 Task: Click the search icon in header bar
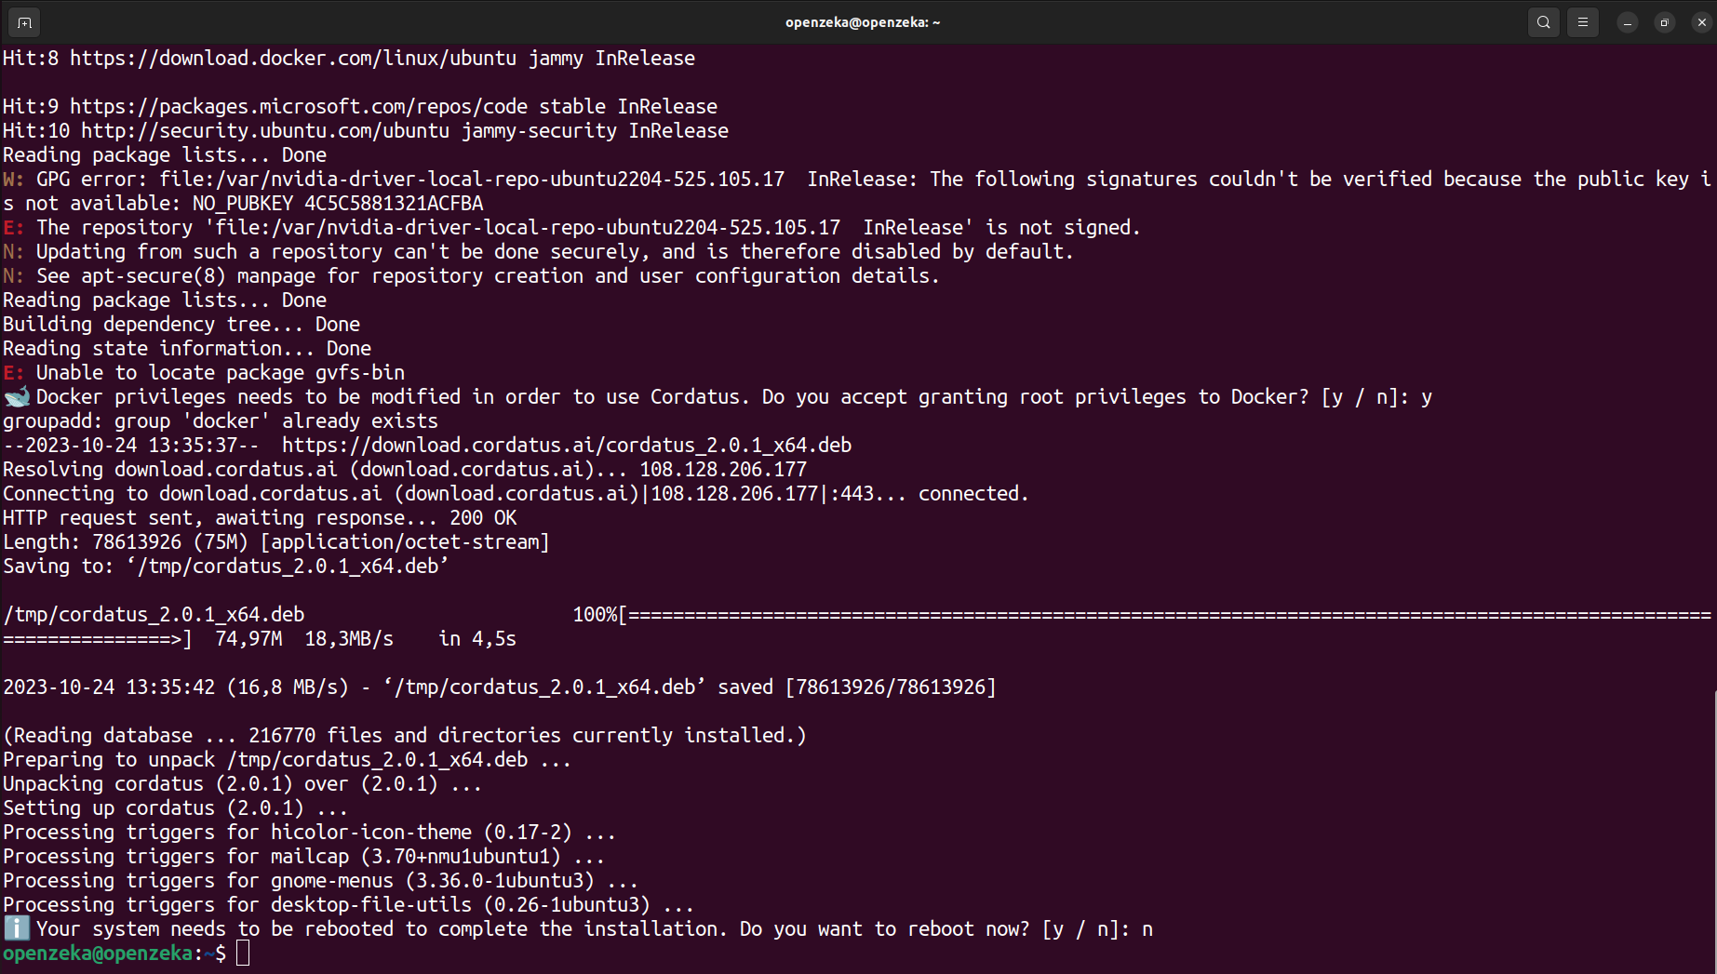pos(1544,22)
